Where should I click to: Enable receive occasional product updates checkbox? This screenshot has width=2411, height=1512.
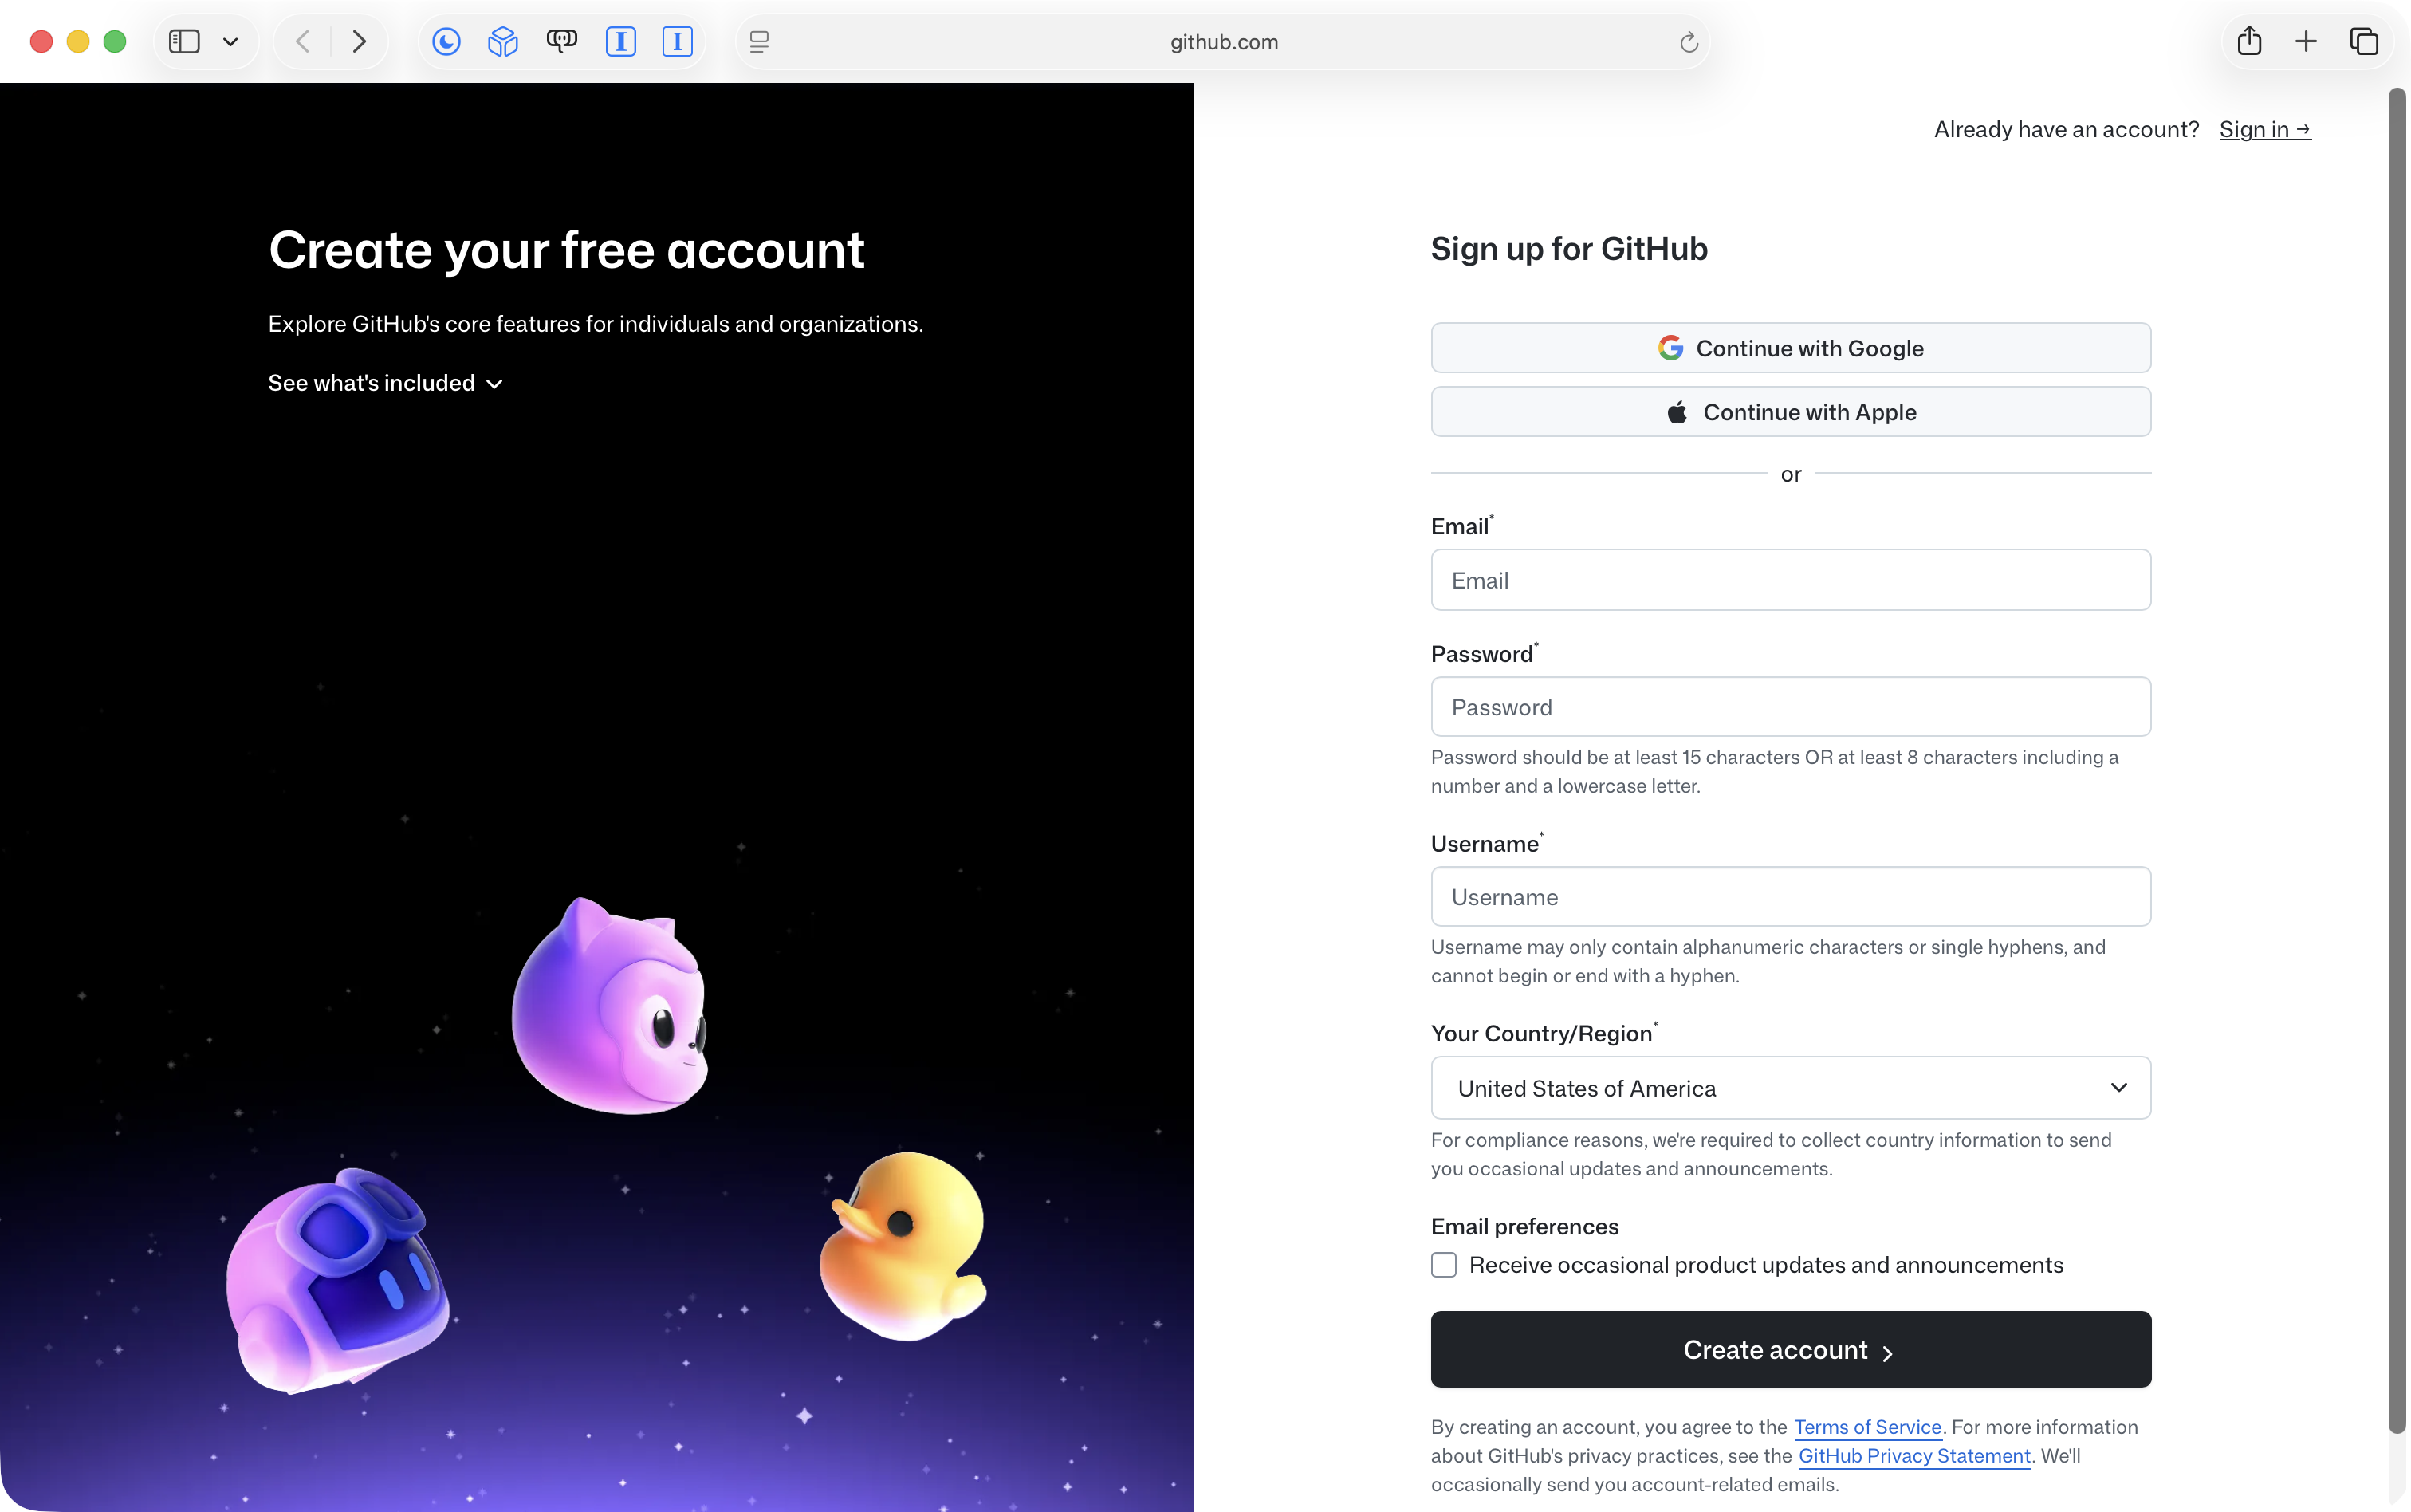1443,1265
